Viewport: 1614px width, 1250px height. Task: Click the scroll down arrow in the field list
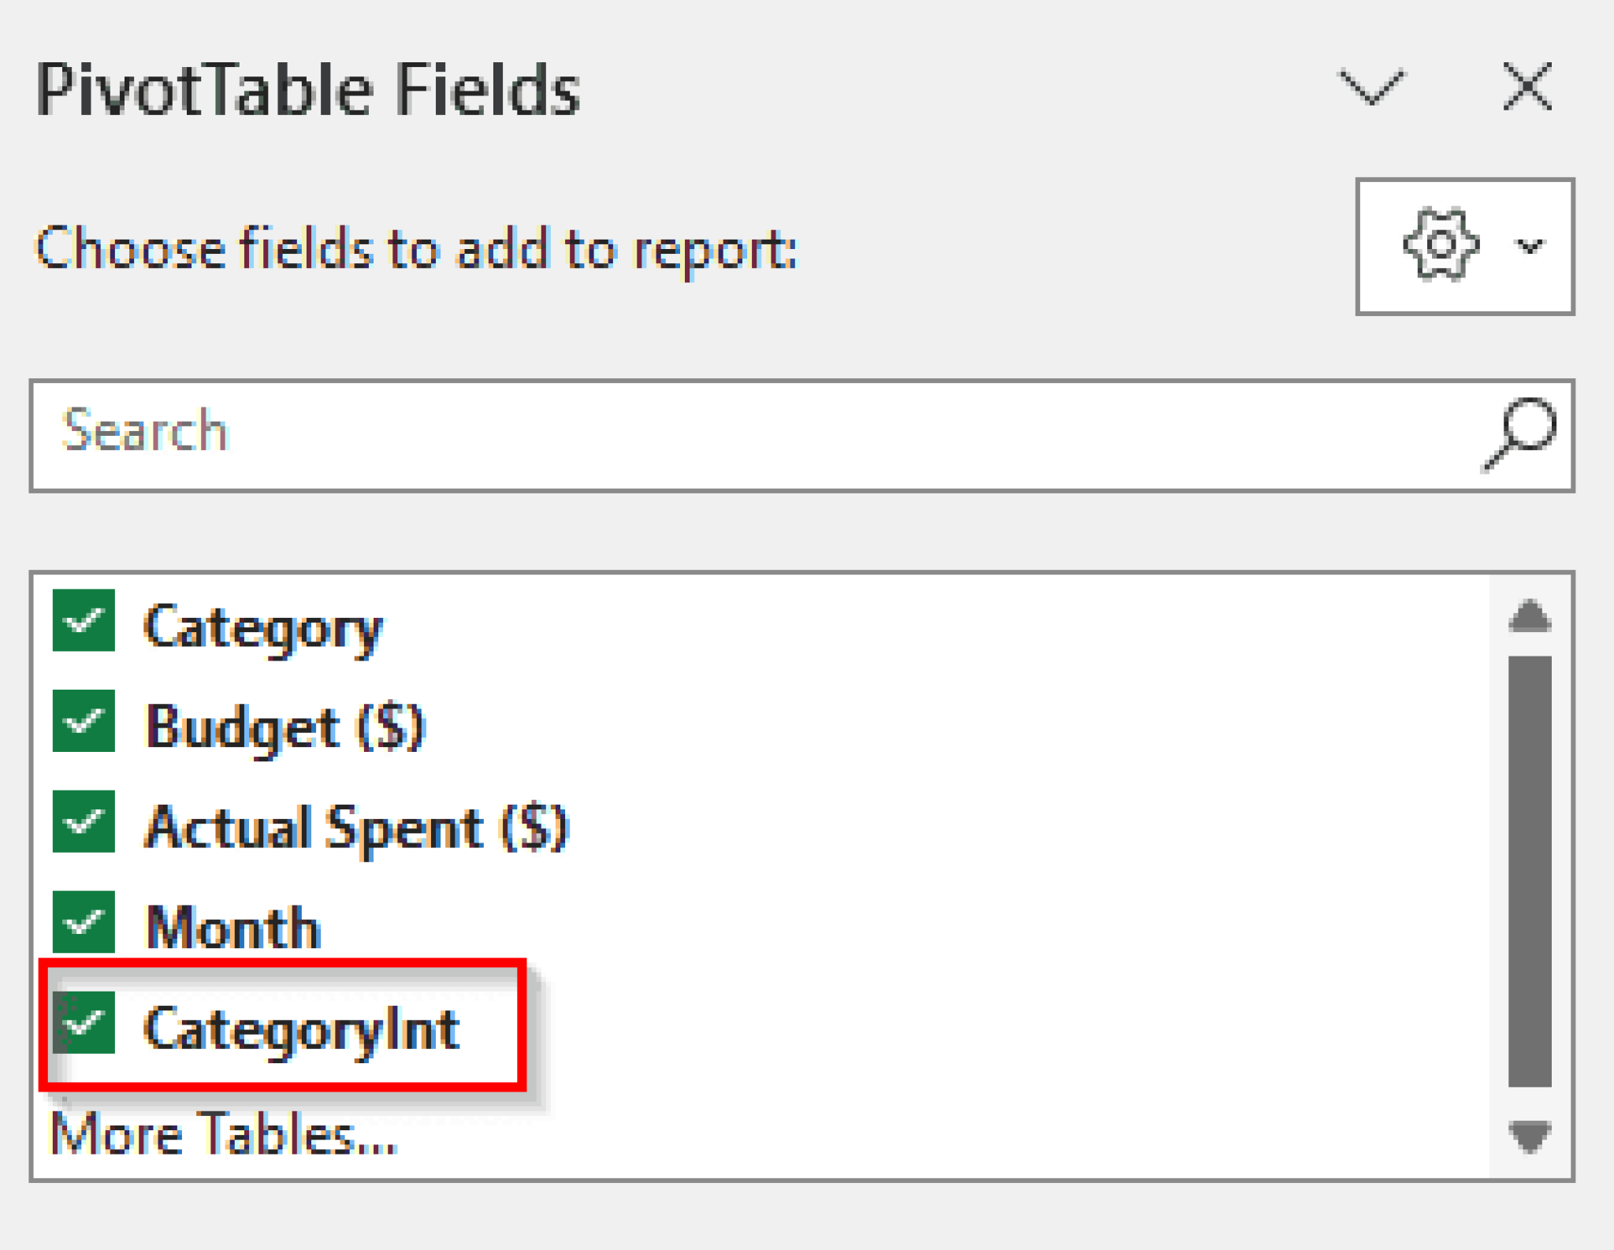tap(1530, 1136)
